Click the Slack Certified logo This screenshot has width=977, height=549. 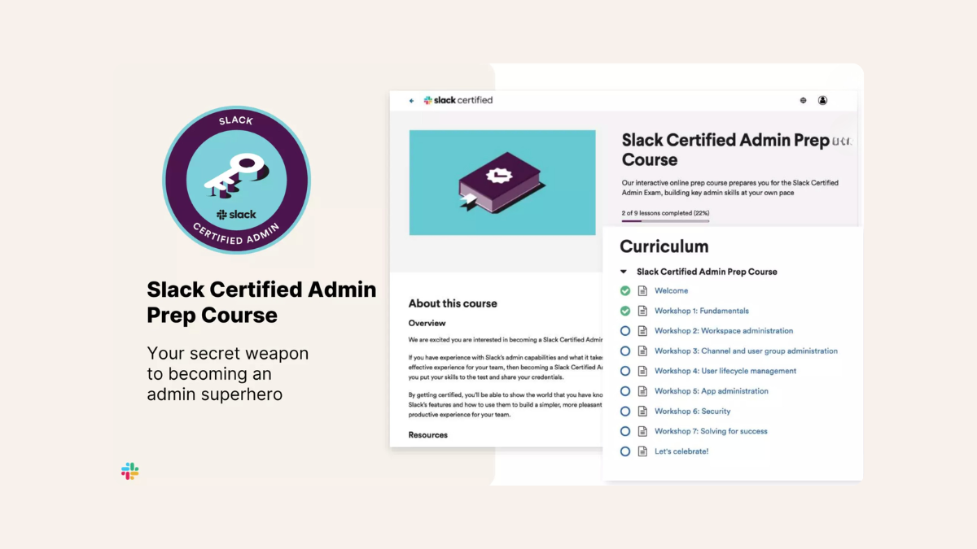click(458, 100)
